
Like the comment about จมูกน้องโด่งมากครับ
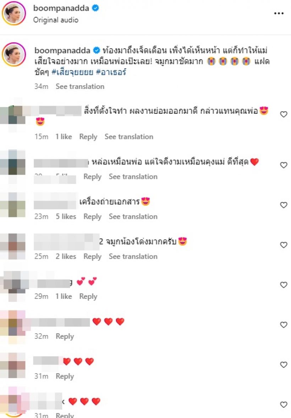[x=284, y=245]
